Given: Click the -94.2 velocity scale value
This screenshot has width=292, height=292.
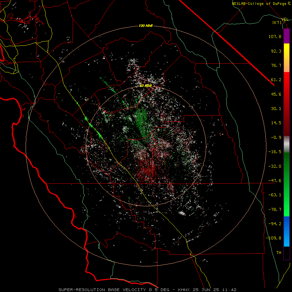Looking at the screenshot, I should [275, 224].
